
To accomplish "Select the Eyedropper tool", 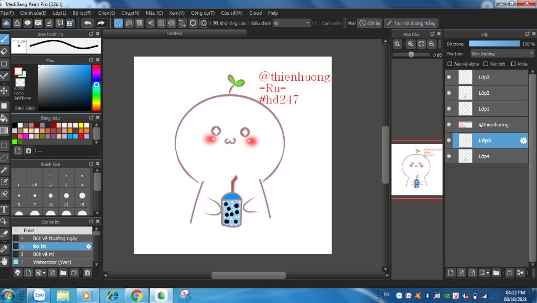I will [x=4, y=248].
